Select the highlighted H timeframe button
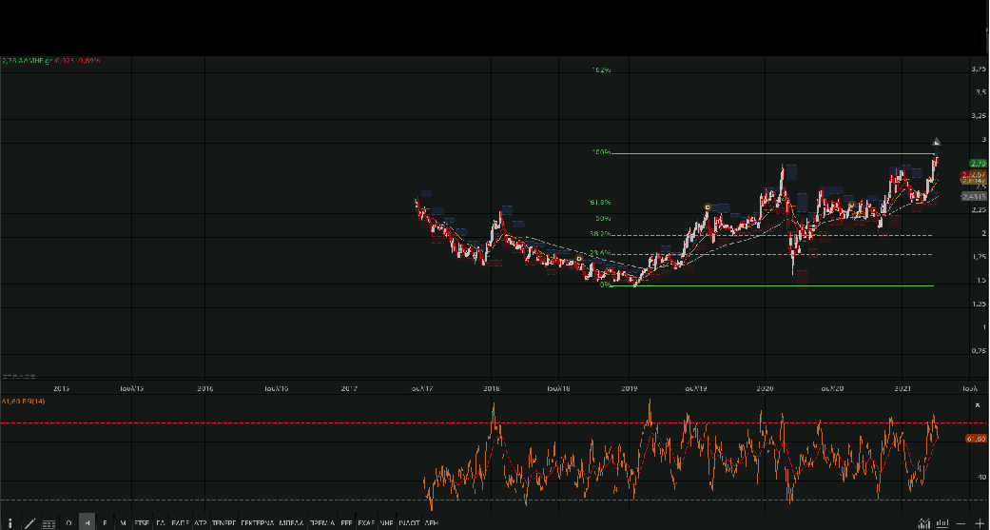The width and height of the screenshot is (990, 530). (x=87, y=522)
